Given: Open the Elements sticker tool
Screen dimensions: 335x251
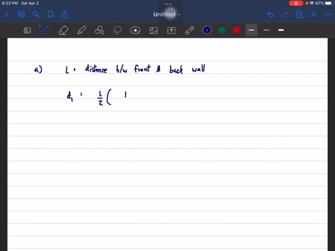Looking at the screenshot, I should [x=135, y=31].
